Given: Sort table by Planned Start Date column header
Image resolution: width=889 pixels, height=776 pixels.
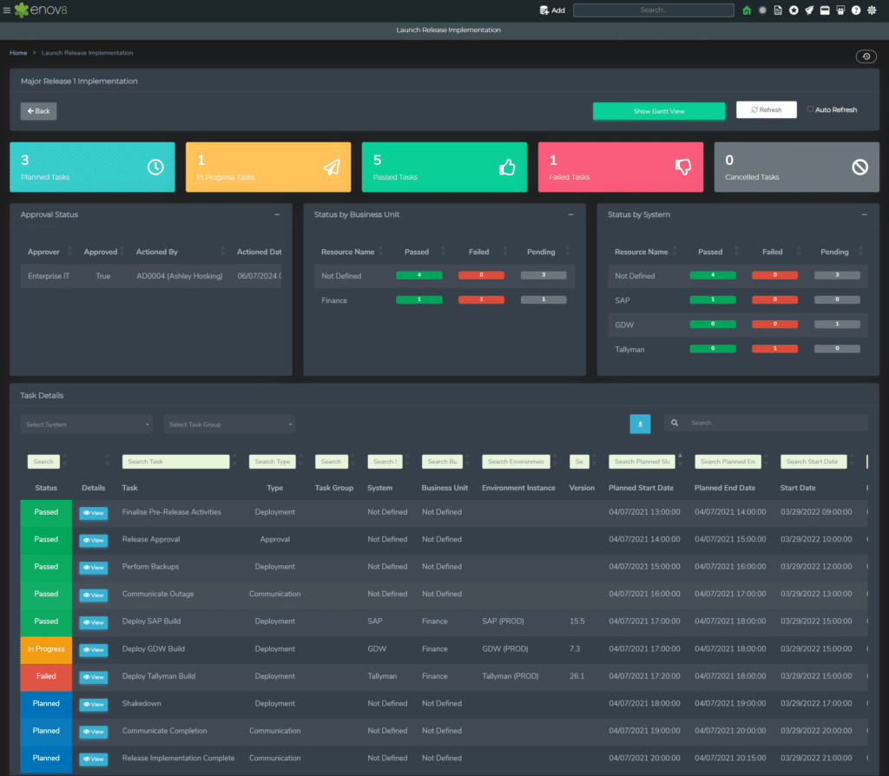Looking at the screenshot, I should pyautogui.click(x=641, y=488).
